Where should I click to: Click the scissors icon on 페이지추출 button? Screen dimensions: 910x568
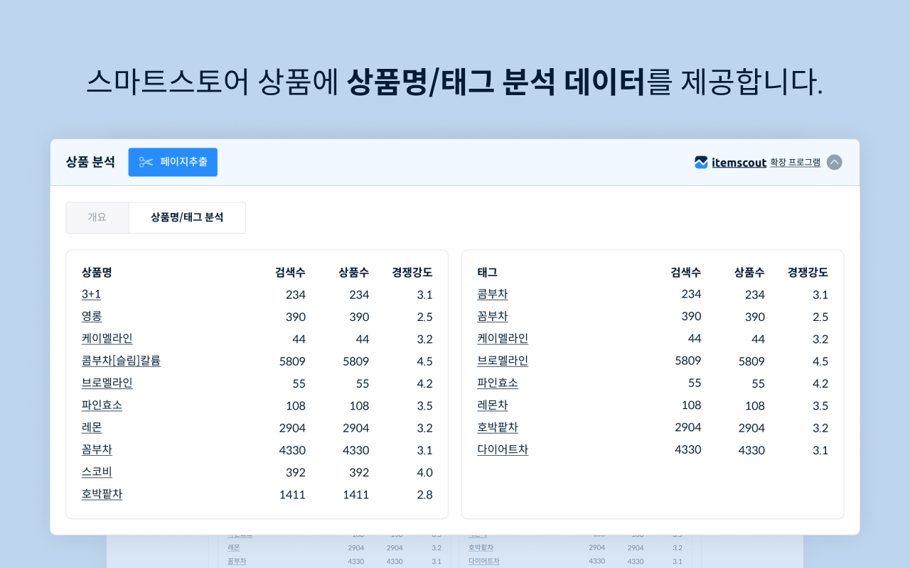146,162
